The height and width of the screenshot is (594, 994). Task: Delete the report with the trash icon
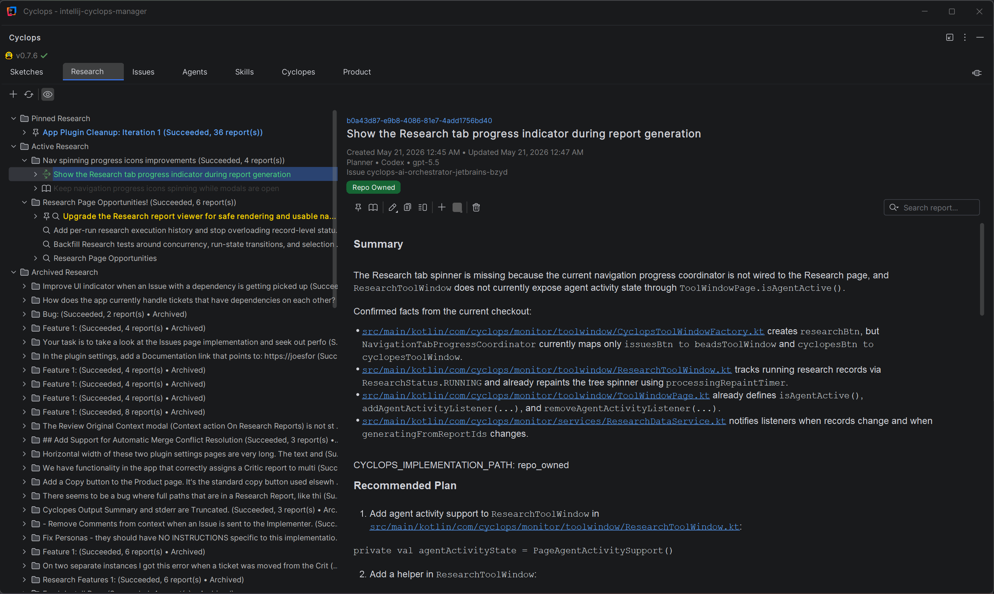[x=476, y=207]
